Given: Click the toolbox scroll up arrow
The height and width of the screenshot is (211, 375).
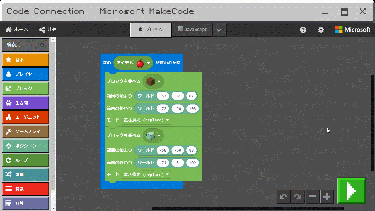Looking at the screenshot, I should [x=53, y=39].
